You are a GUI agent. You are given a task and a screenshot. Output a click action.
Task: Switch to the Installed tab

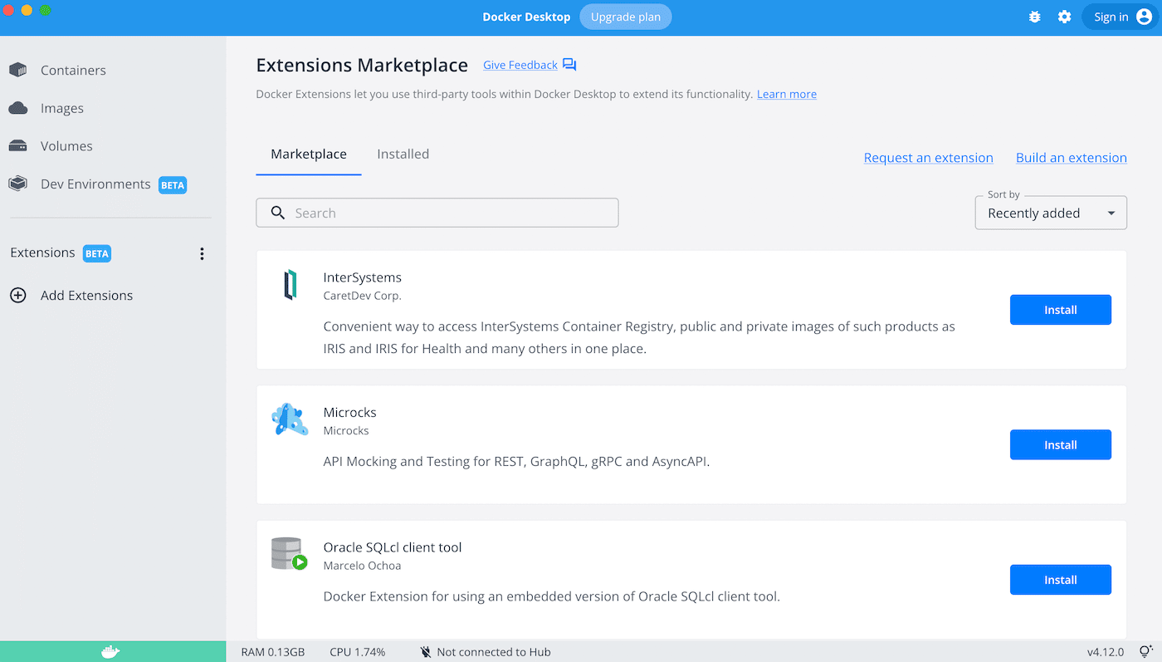click(x=403, y=154)
